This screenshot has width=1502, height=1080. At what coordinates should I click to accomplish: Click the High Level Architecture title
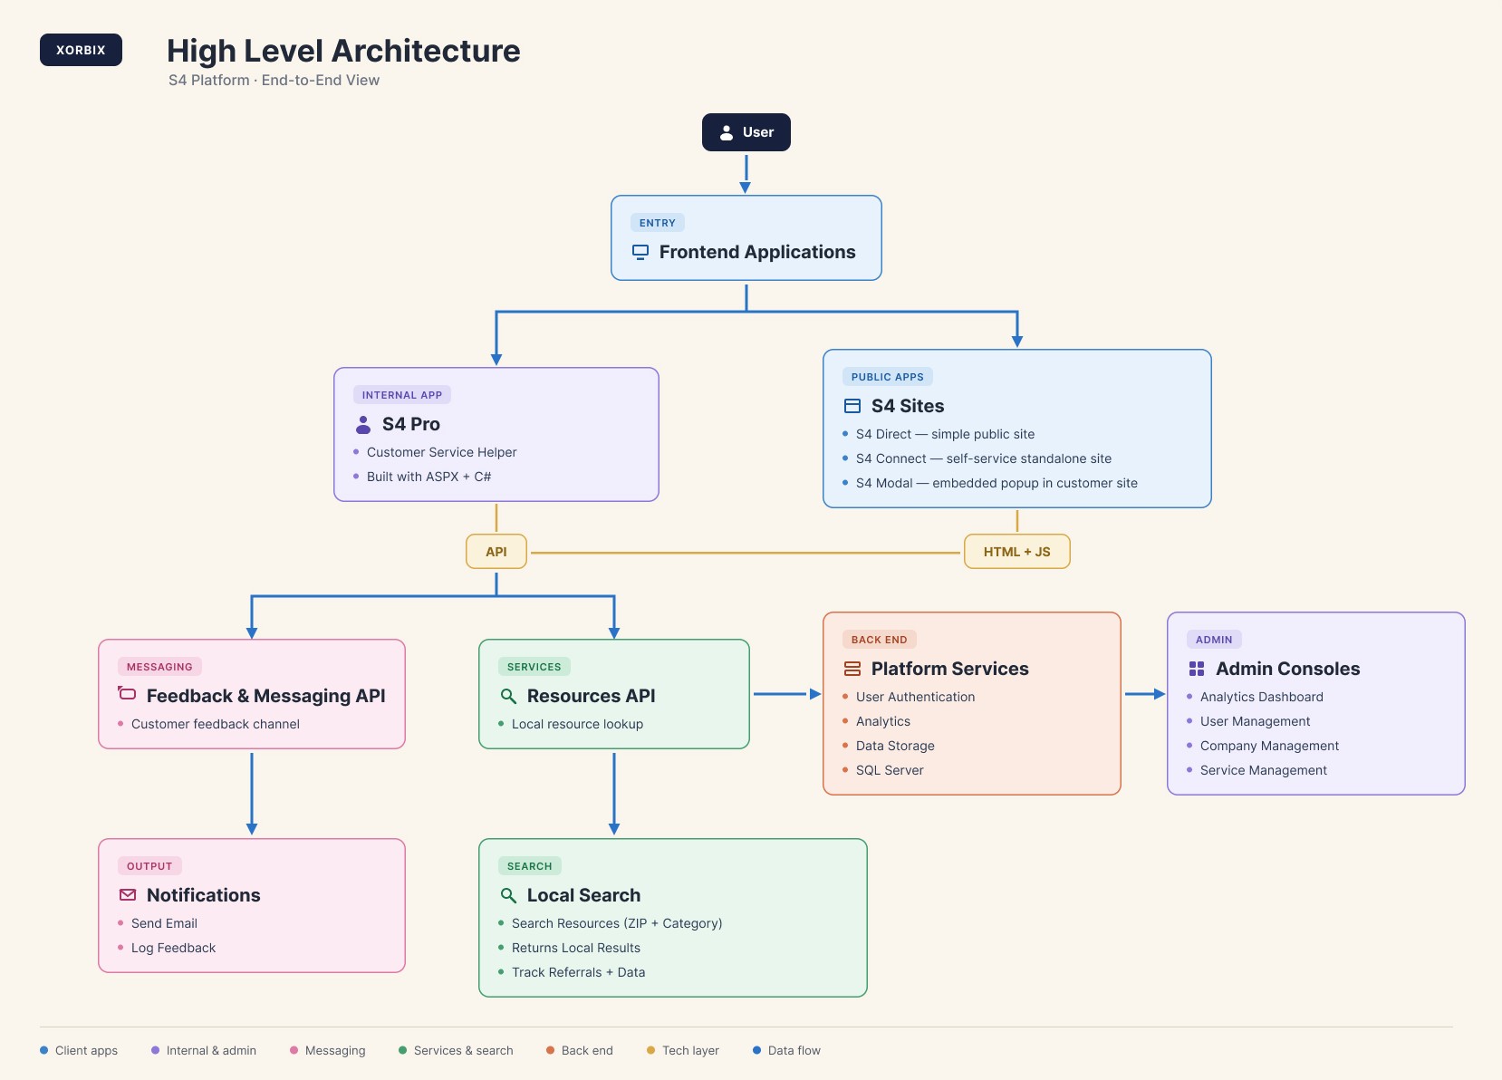coord(343,51)
